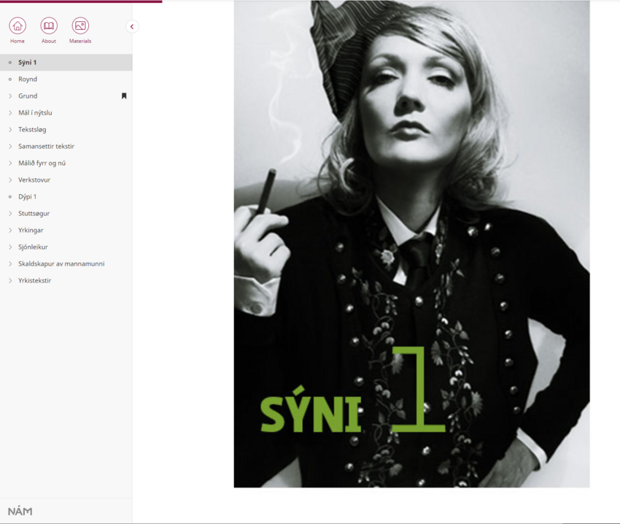This screenshot has height=524, width=620.
Task: Expand the Verkstovur chevron
Action: tap(10, 180)
